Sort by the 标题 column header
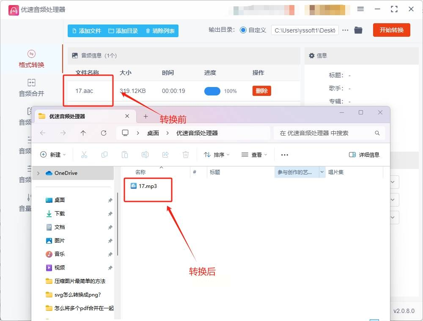This screenshot has width=423, height=321. (x=215, y=172)
